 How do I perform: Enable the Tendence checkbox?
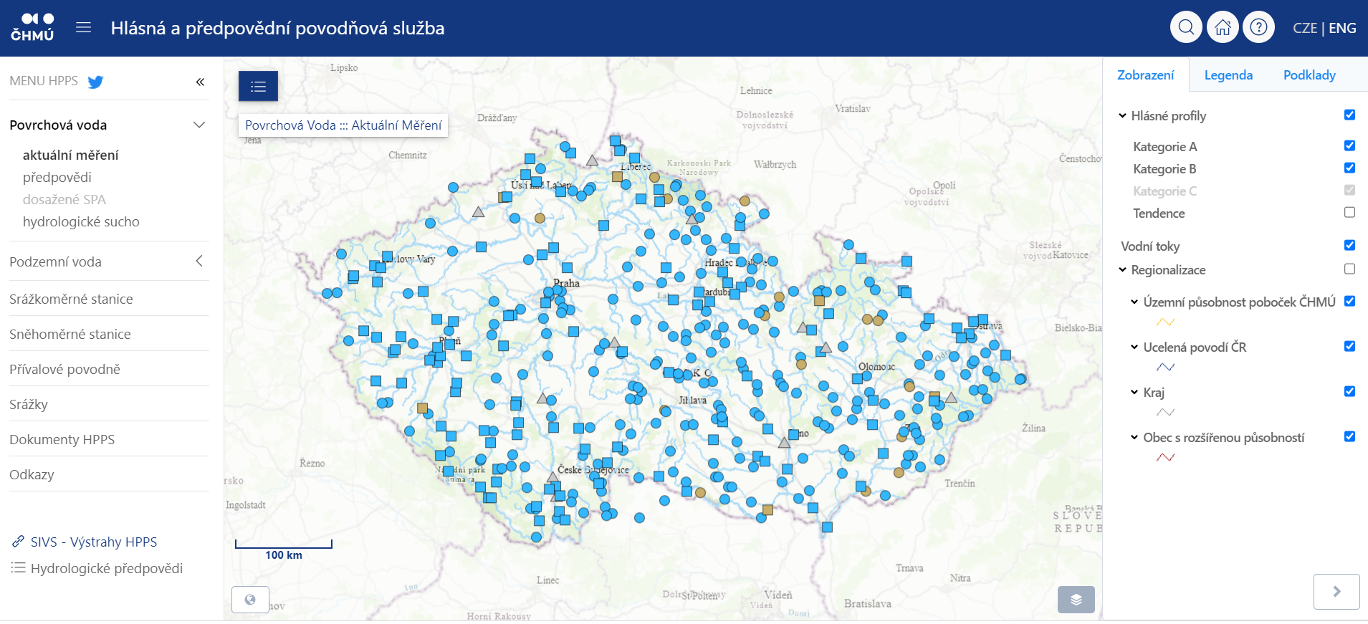pyautogui.click(x=1349, y=213)
